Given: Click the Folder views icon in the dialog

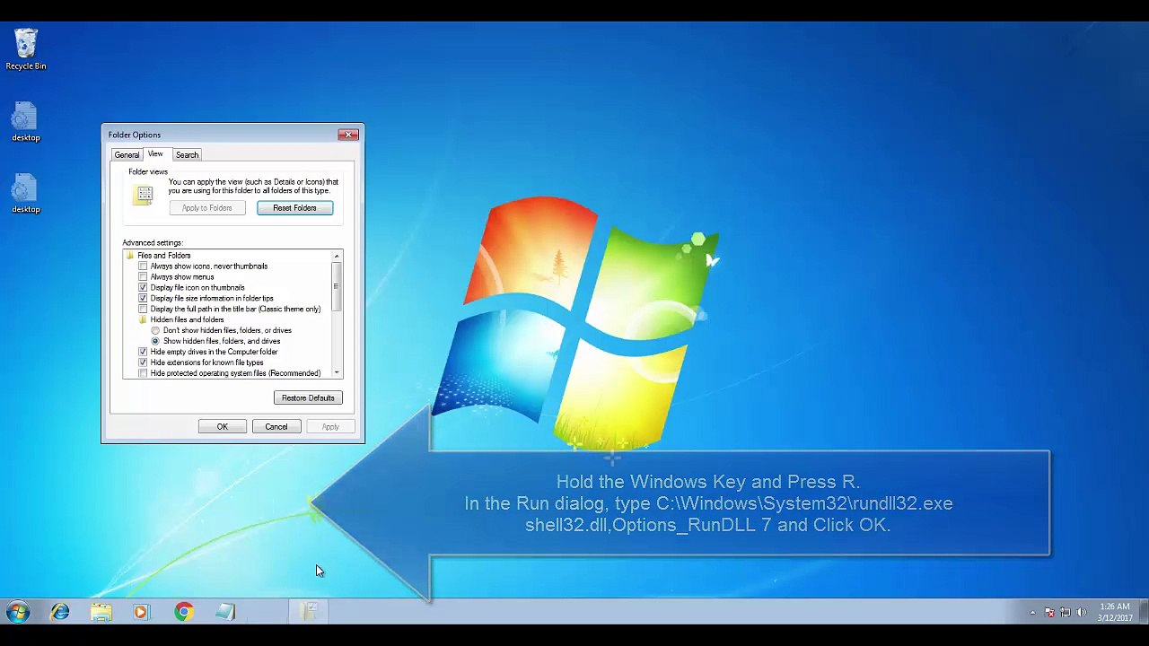Looking at the screenshot, I should (144, 195).
